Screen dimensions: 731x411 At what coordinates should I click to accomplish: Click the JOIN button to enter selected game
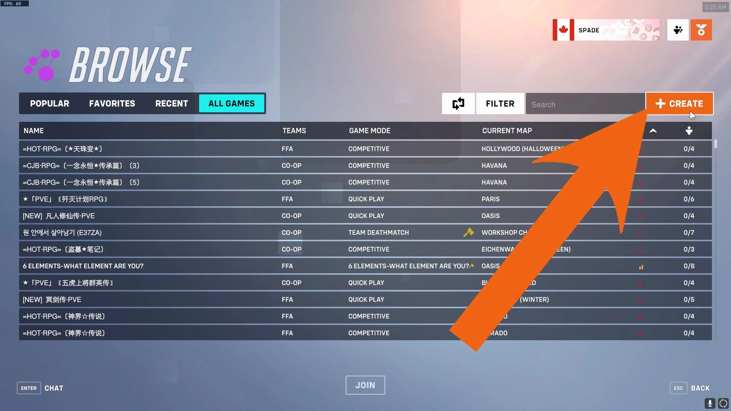coord(365,385)
